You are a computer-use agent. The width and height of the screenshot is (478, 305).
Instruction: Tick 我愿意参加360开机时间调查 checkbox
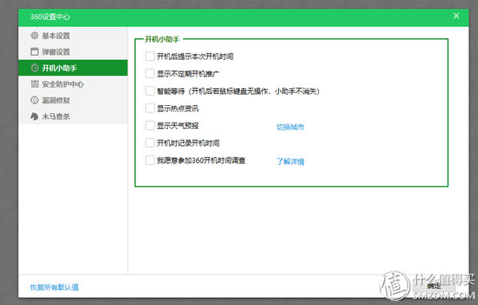pyautogui.click(x=150, y=160)
